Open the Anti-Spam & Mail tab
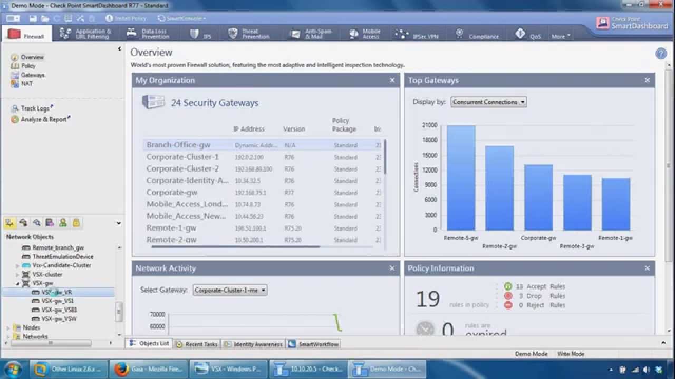 (311, 34)
